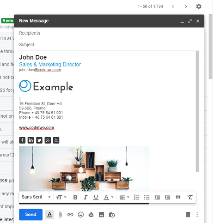
Task: Click the Gmail page scrollbar
Action: [211, 47]
